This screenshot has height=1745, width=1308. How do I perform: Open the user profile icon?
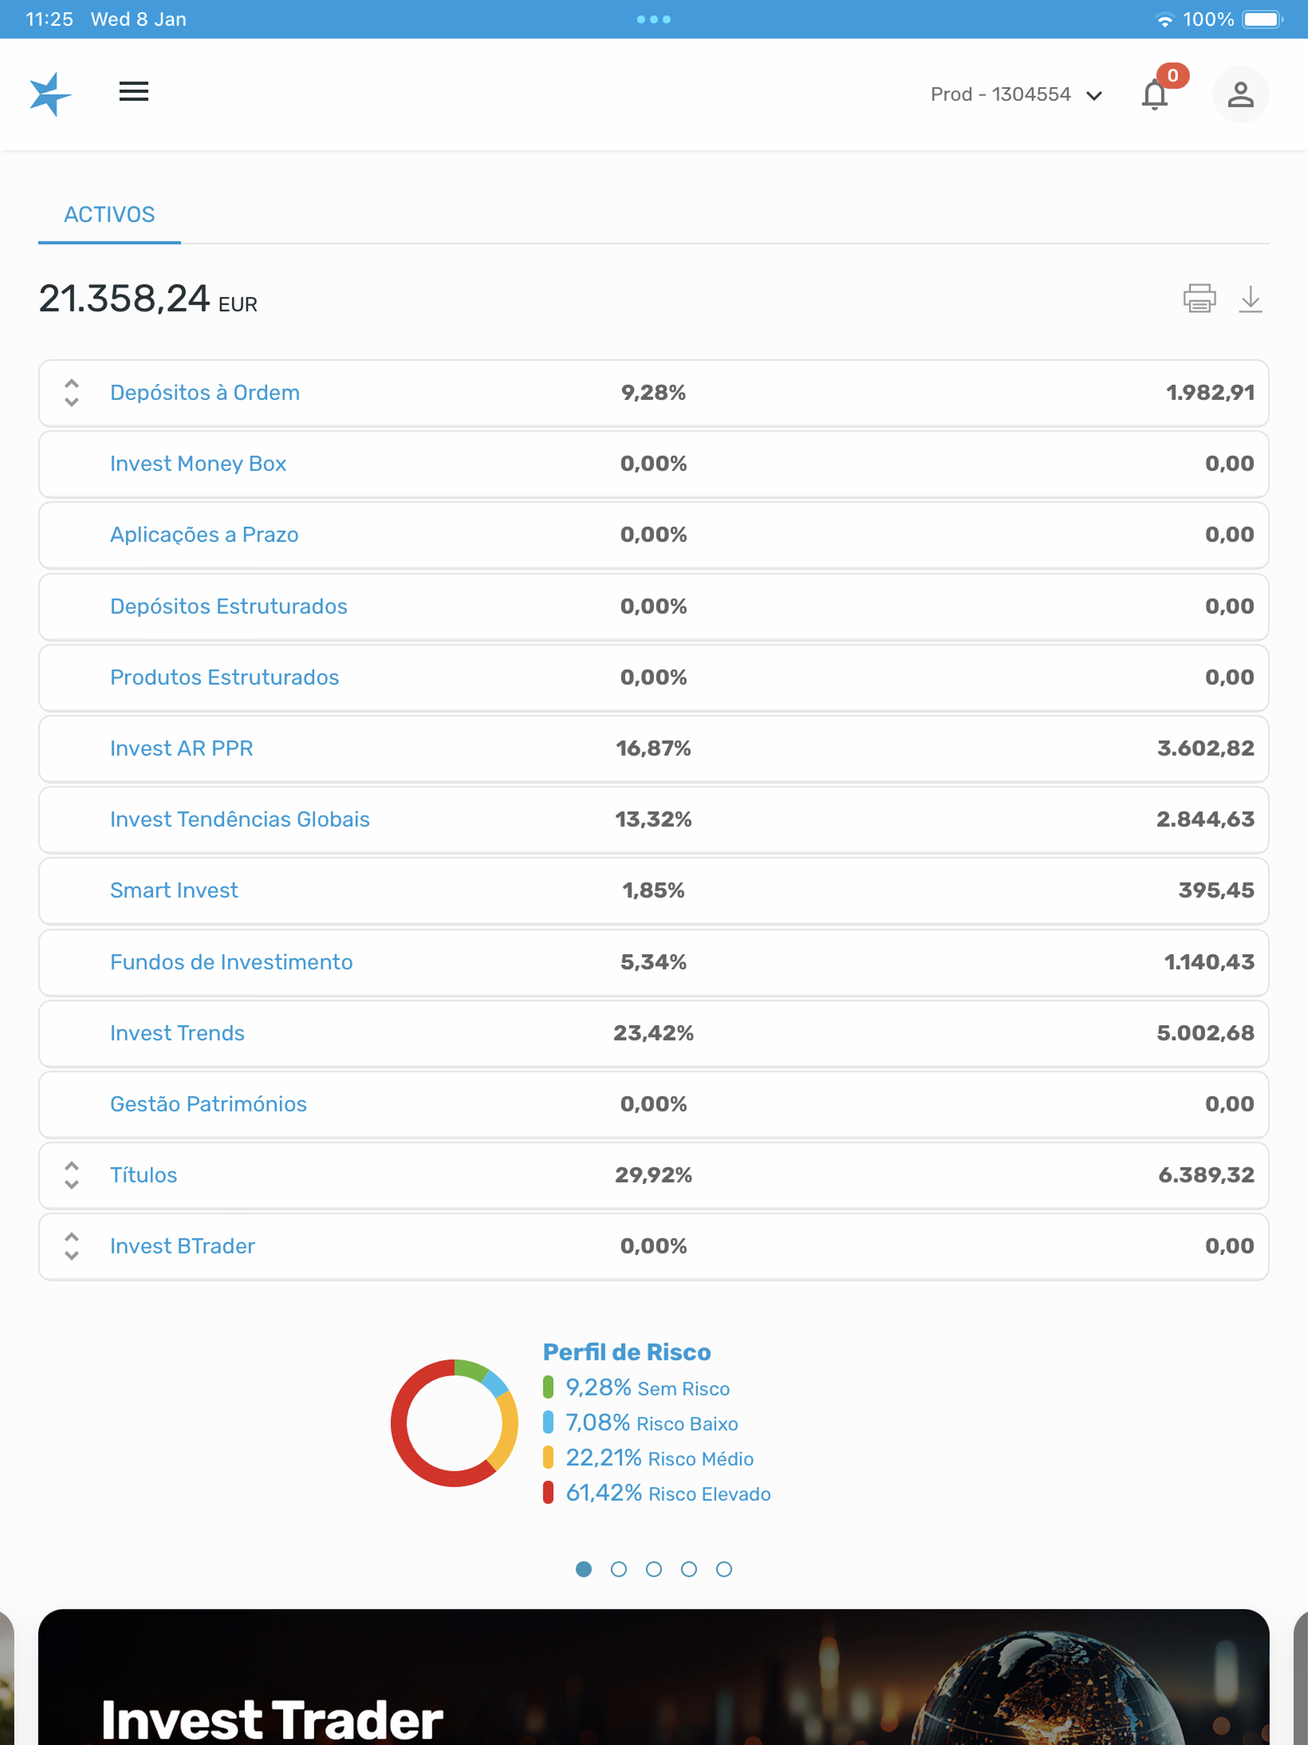(1240, 95)
